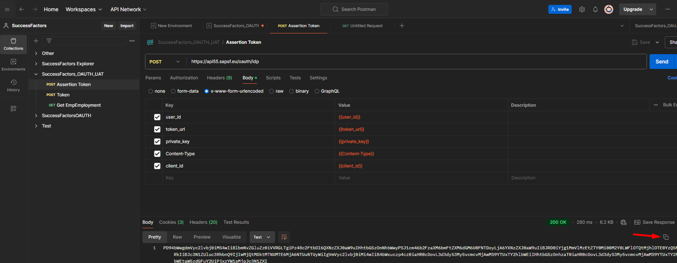This screenshot has height=263, width=677.
Task: Uncheck the Content-Type parameter
Action: (157, 154)
